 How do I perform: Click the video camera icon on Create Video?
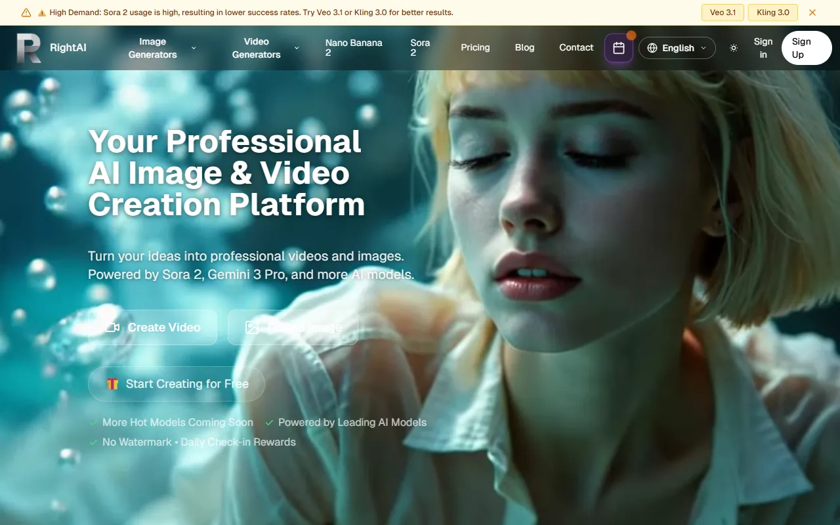112,327
